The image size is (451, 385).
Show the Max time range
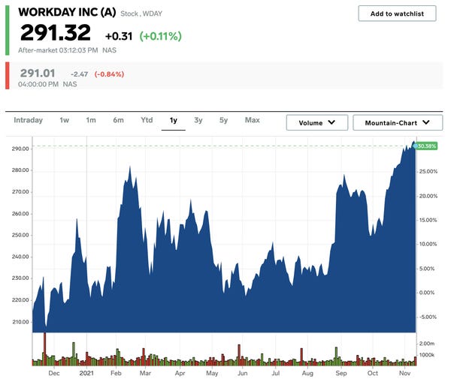253,120
